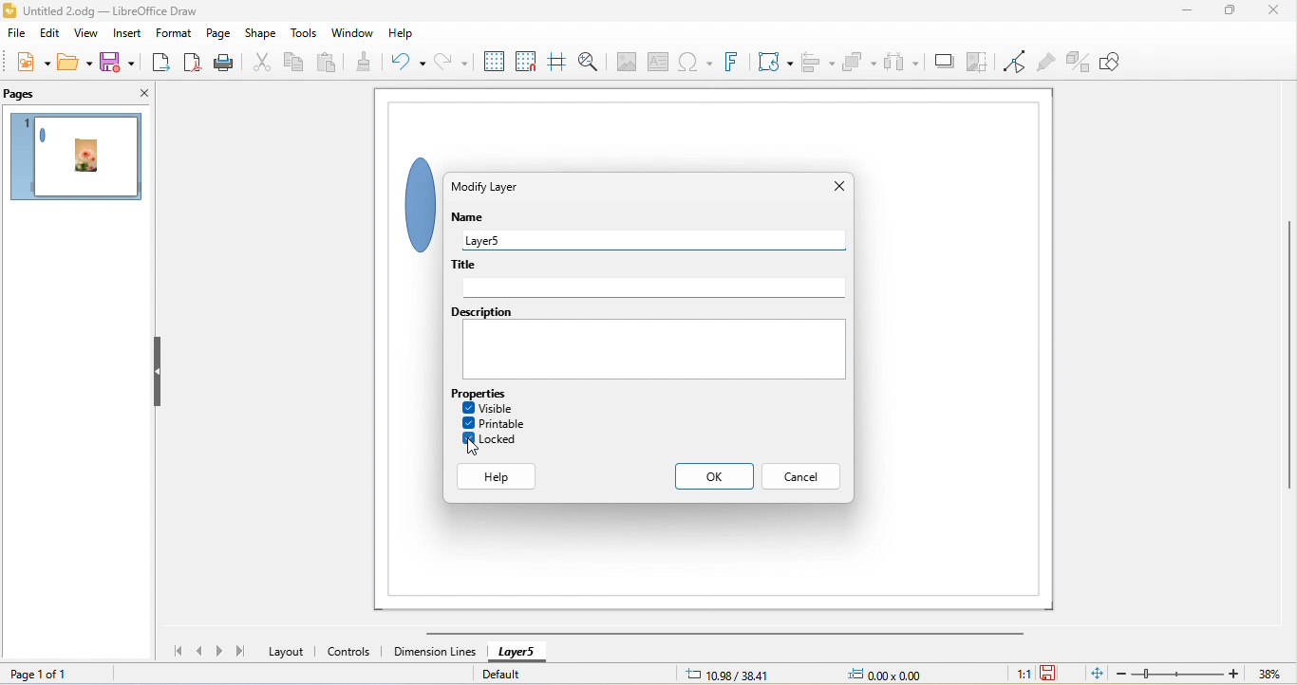Uncheck the Visible checkbox
This screenshot has width=1297, height=685.
[469, 409]
